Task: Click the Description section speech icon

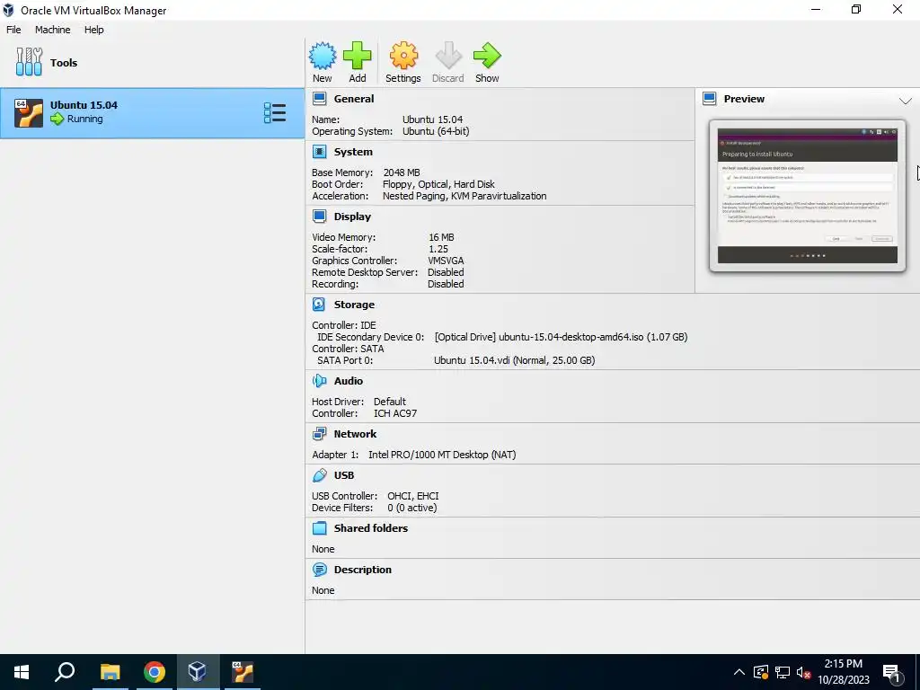Action: [x=319, y=569]
